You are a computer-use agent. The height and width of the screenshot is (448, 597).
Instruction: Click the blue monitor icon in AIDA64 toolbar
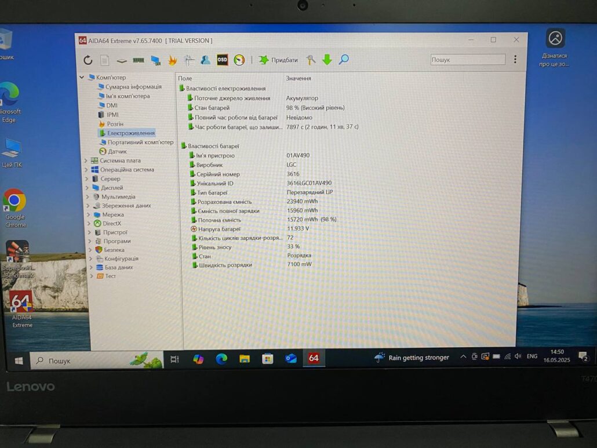155,60
